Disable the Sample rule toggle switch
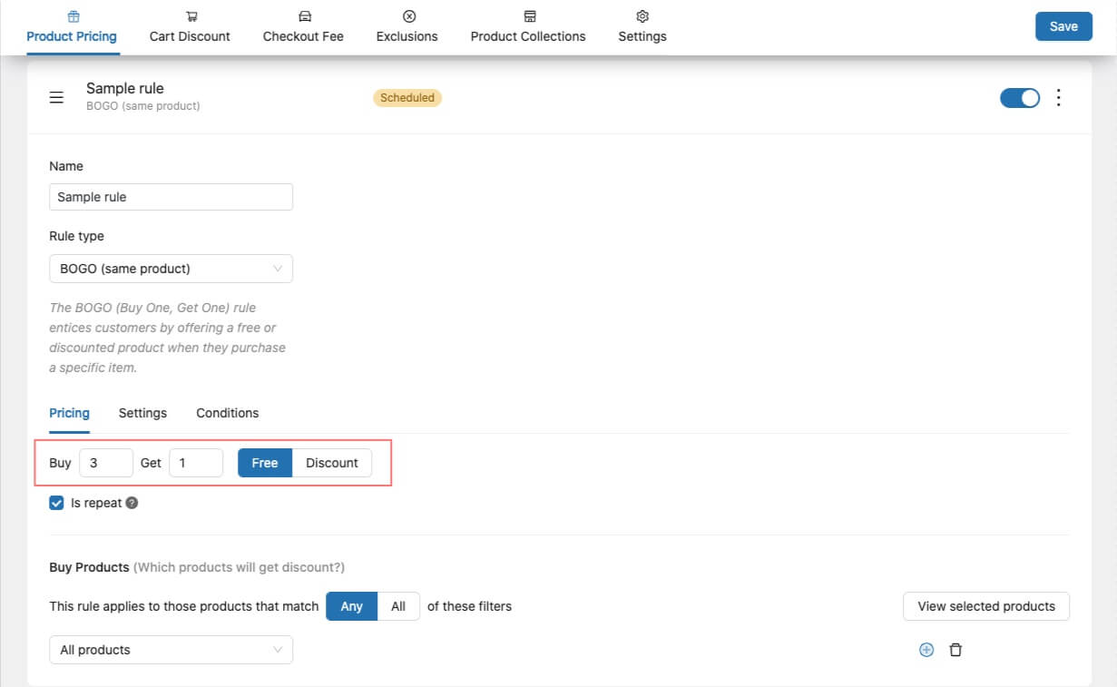This screenshot has height=687, width=1117. click(1020, 98)
